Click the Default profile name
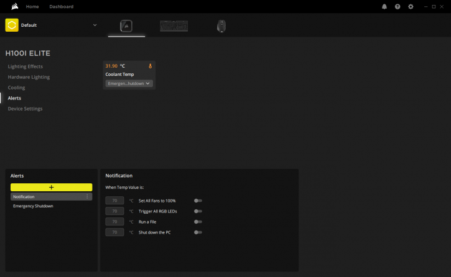The width and height of the screenshot is (451, 277). (x=29, y=25)
